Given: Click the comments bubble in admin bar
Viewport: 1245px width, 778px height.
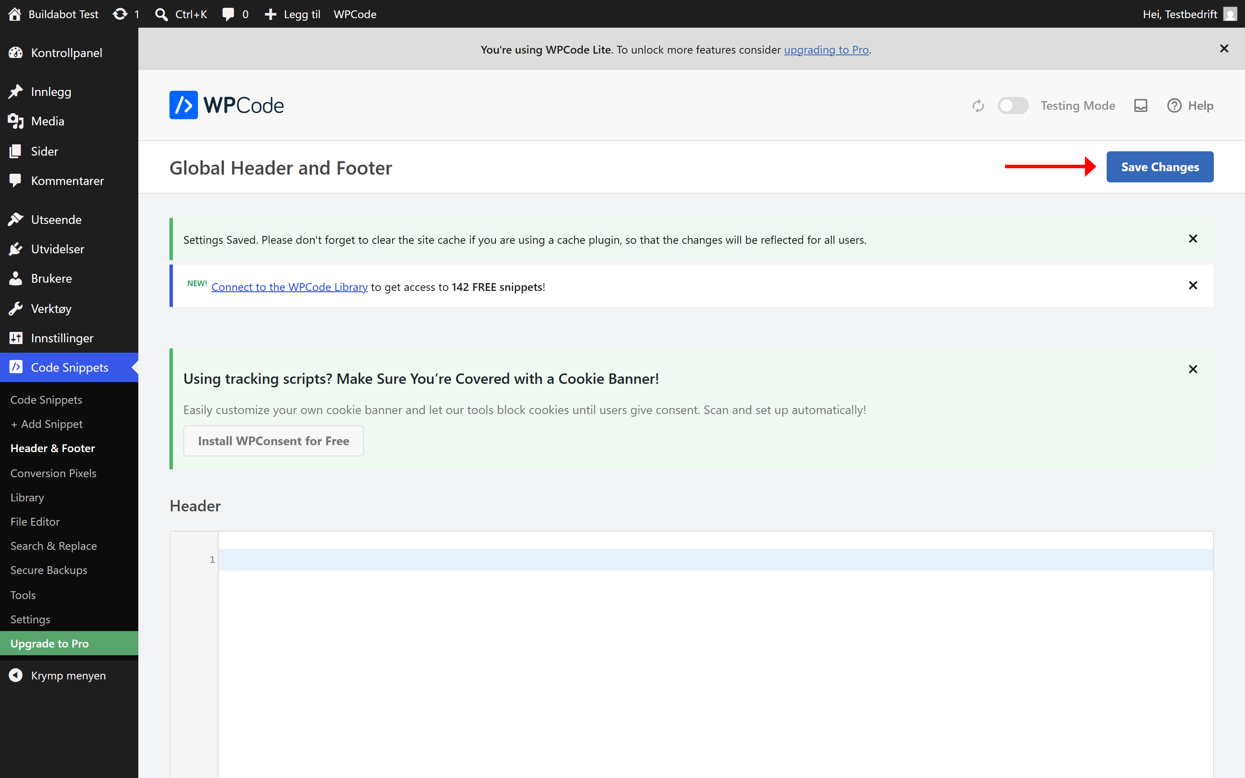Looking at the screenshot, I should pyautogui.click(x=228, y=14).
